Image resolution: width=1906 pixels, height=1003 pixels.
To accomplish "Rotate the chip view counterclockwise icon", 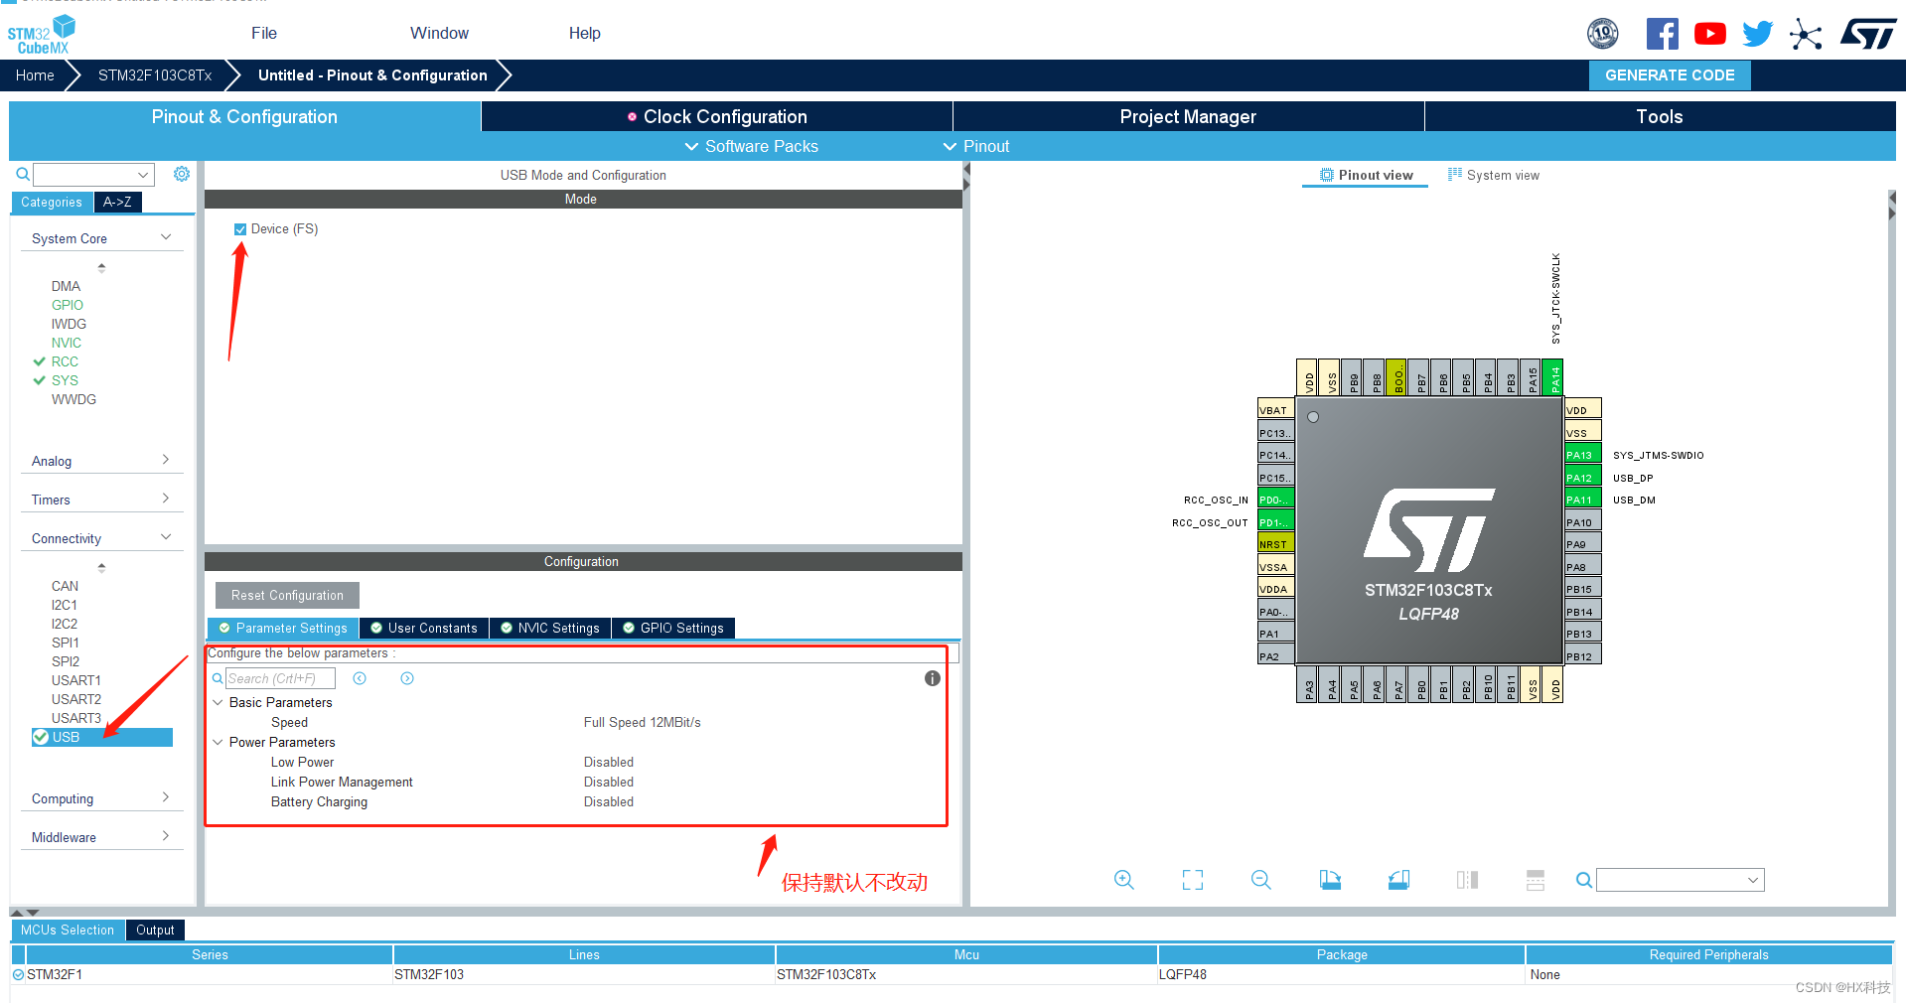I will (1398, 880).
